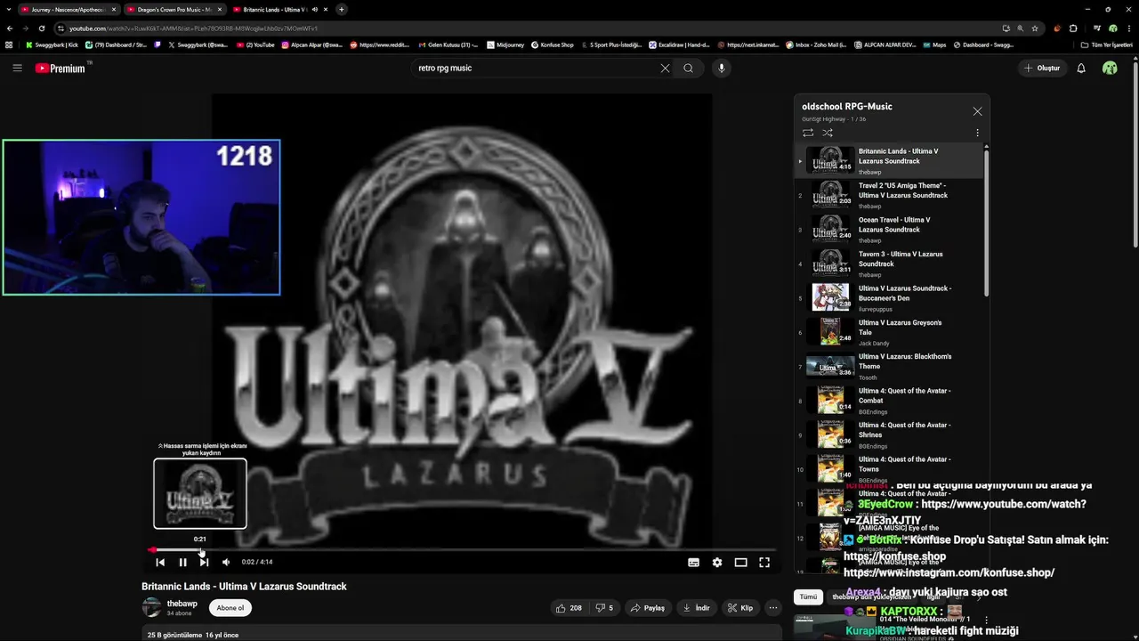The width and height of the screenshot is (1139, 641).
Task: Toggle playlist loop
Action: (x=808, y=133)
